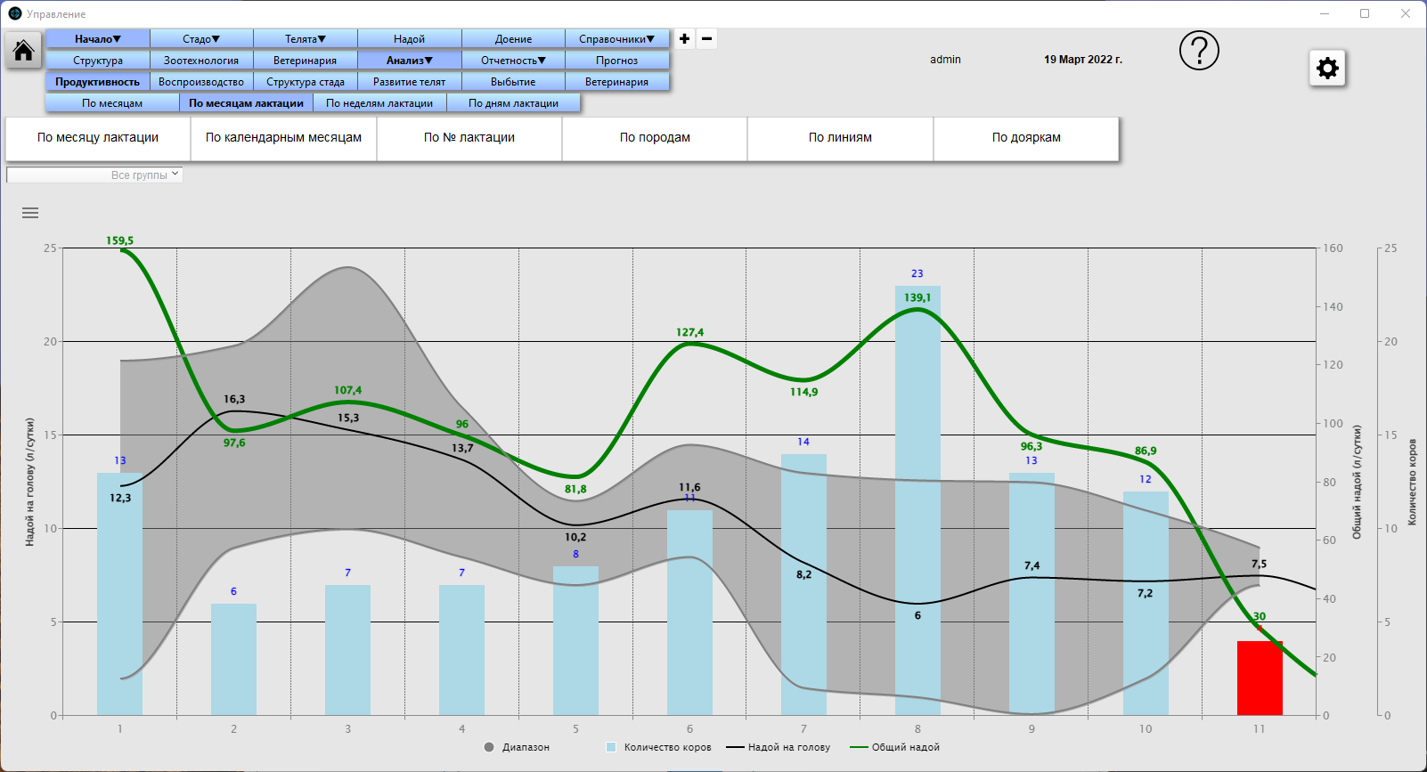Switch to the Выбытие tab
Screen dimensions: 1427x772
[x=513, y=82]
